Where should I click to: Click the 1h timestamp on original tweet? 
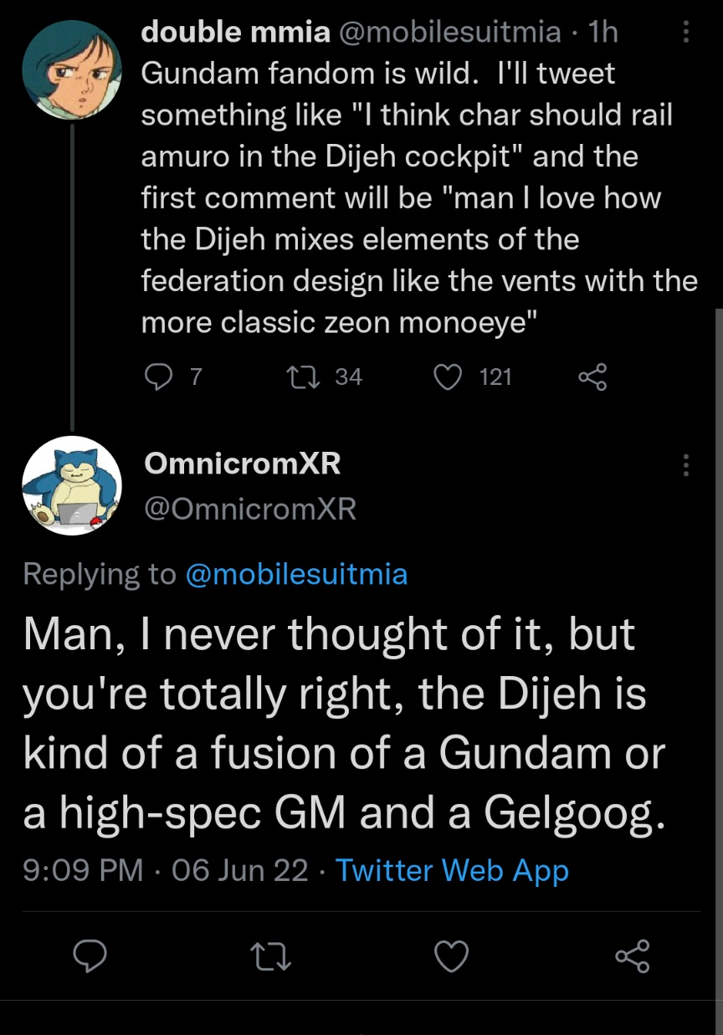tap(603, 32)
